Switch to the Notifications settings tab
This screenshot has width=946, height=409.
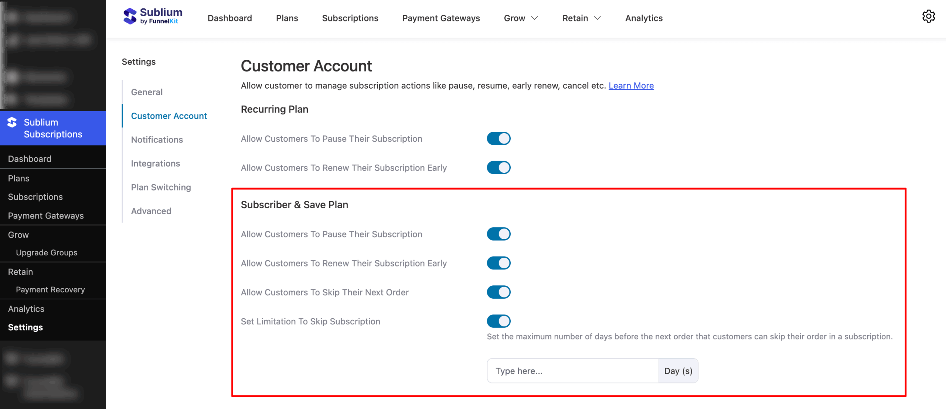point(157,140)
